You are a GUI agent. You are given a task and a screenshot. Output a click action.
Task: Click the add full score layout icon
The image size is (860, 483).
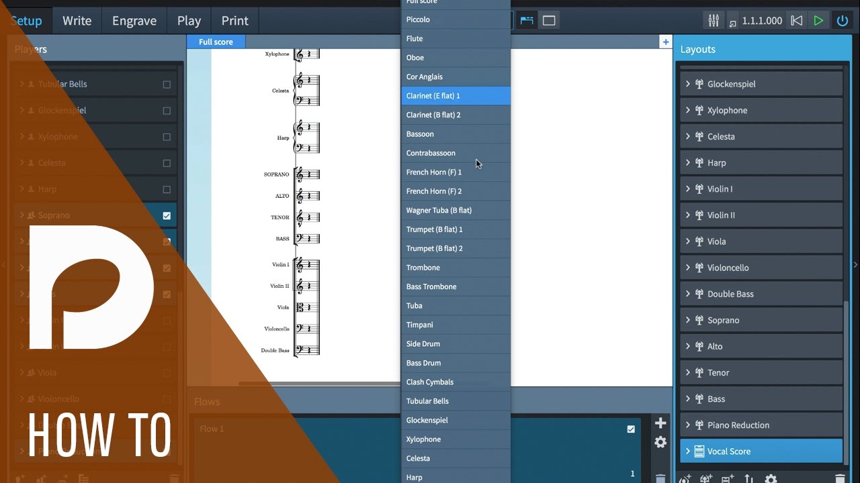(685, 479)
